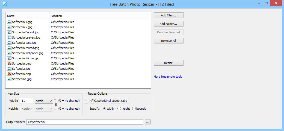Open the More free photo tools link
This screenshot has height=131, width=284.
pyautogui.click(x=168, y=77)
